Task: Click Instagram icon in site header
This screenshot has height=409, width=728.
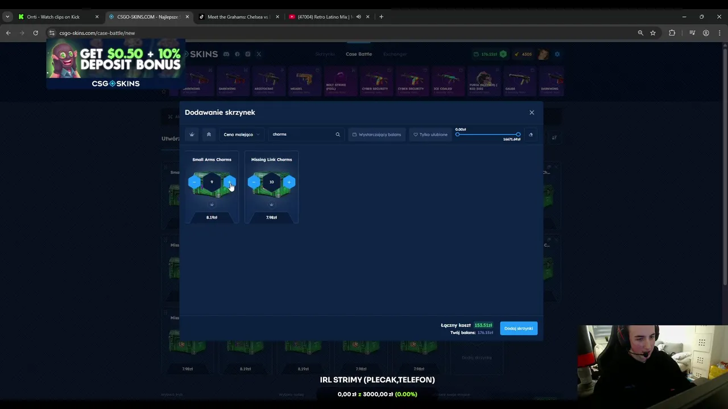Action: point(247,54)
